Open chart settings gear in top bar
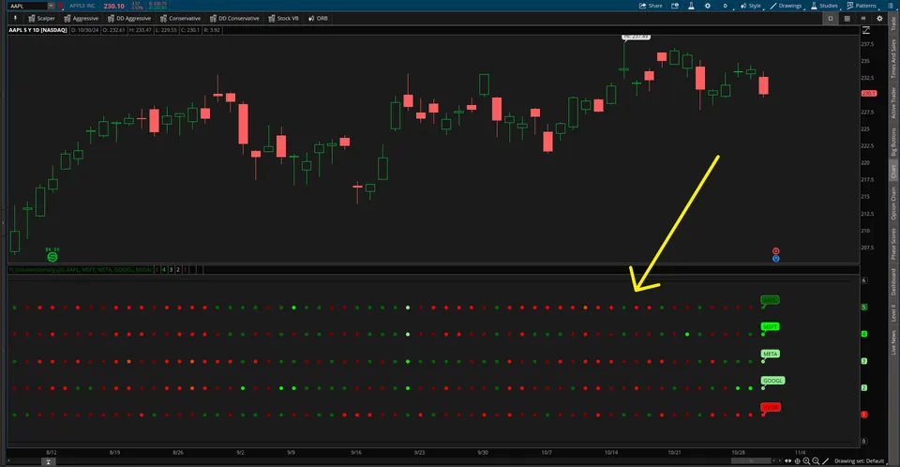 [708, 6]
